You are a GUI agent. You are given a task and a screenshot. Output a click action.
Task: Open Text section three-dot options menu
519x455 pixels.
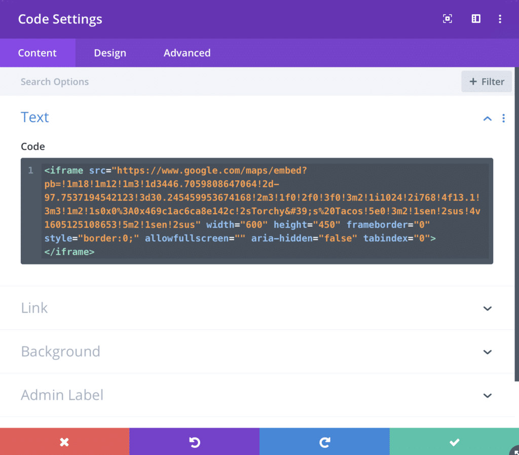click(503, 118)
